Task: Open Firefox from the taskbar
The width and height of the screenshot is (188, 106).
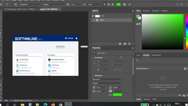Action: click(53, 105)
